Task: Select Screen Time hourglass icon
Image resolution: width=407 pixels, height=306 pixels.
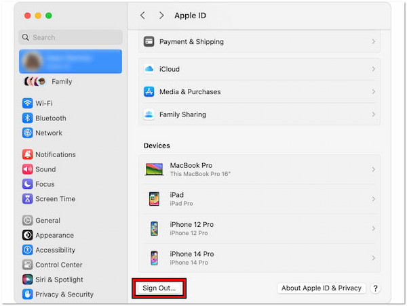Action: coord(28,199)
